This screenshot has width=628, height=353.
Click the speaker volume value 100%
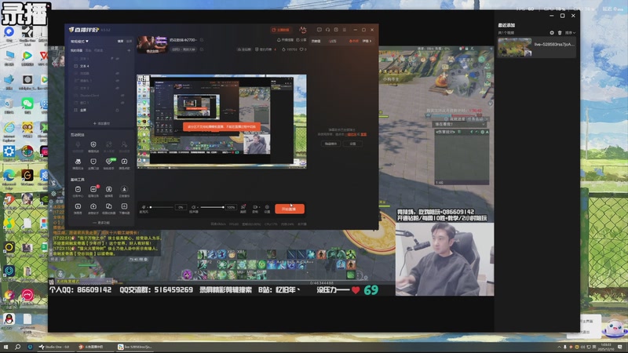tap(231, 207)
